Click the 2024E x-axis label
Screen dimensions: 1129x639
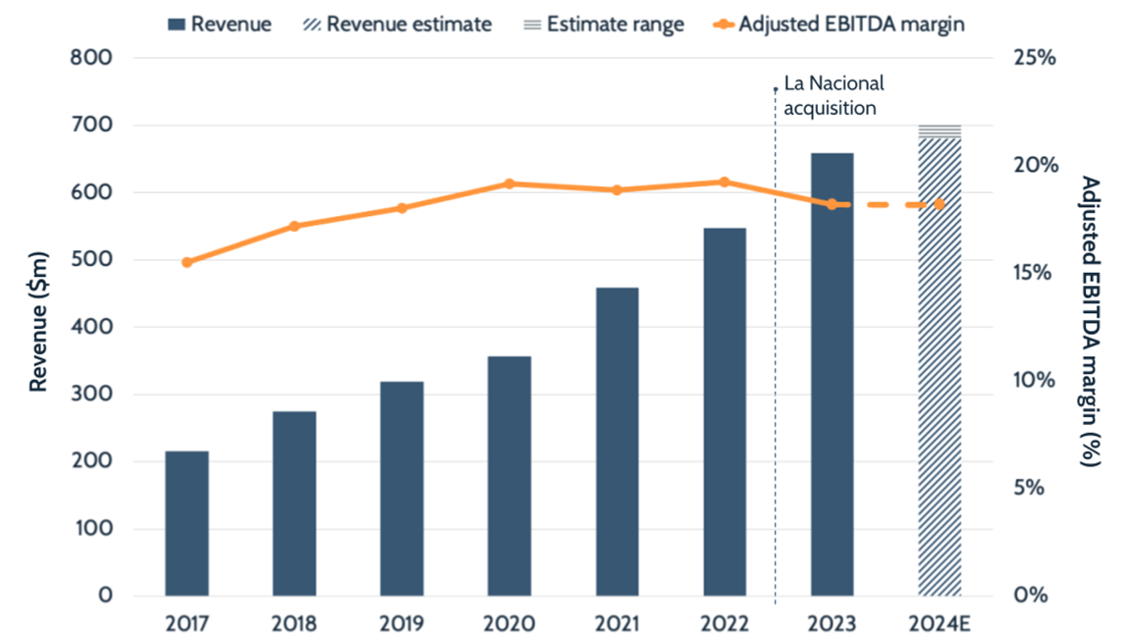pos(940,624)
